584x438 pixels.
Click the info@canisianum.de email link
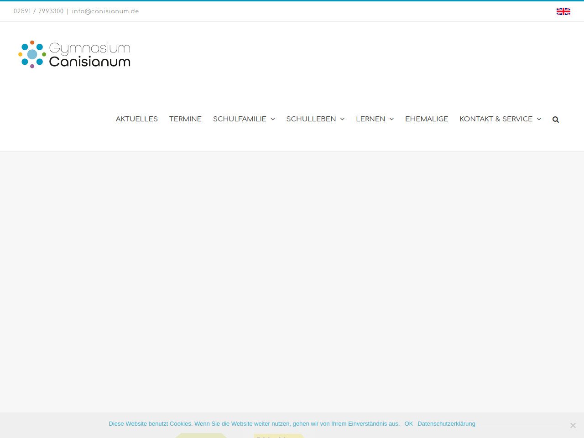click(105, 11)
